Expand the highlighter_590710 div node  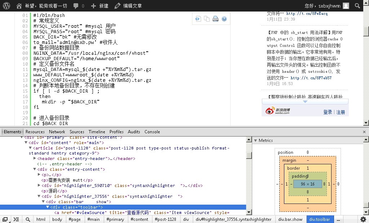(x=39, y=186)
